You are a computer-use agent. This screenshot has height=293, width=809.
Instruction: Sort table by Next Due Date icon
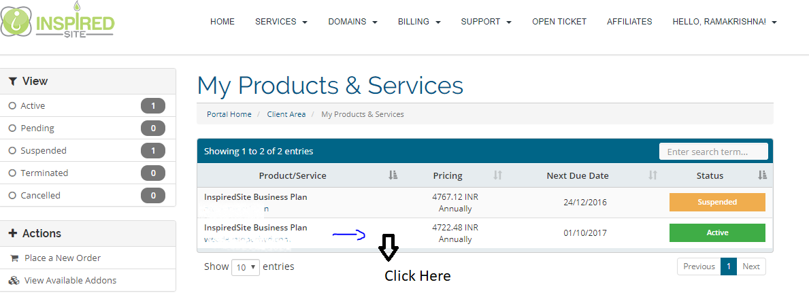tap(653, 175)
